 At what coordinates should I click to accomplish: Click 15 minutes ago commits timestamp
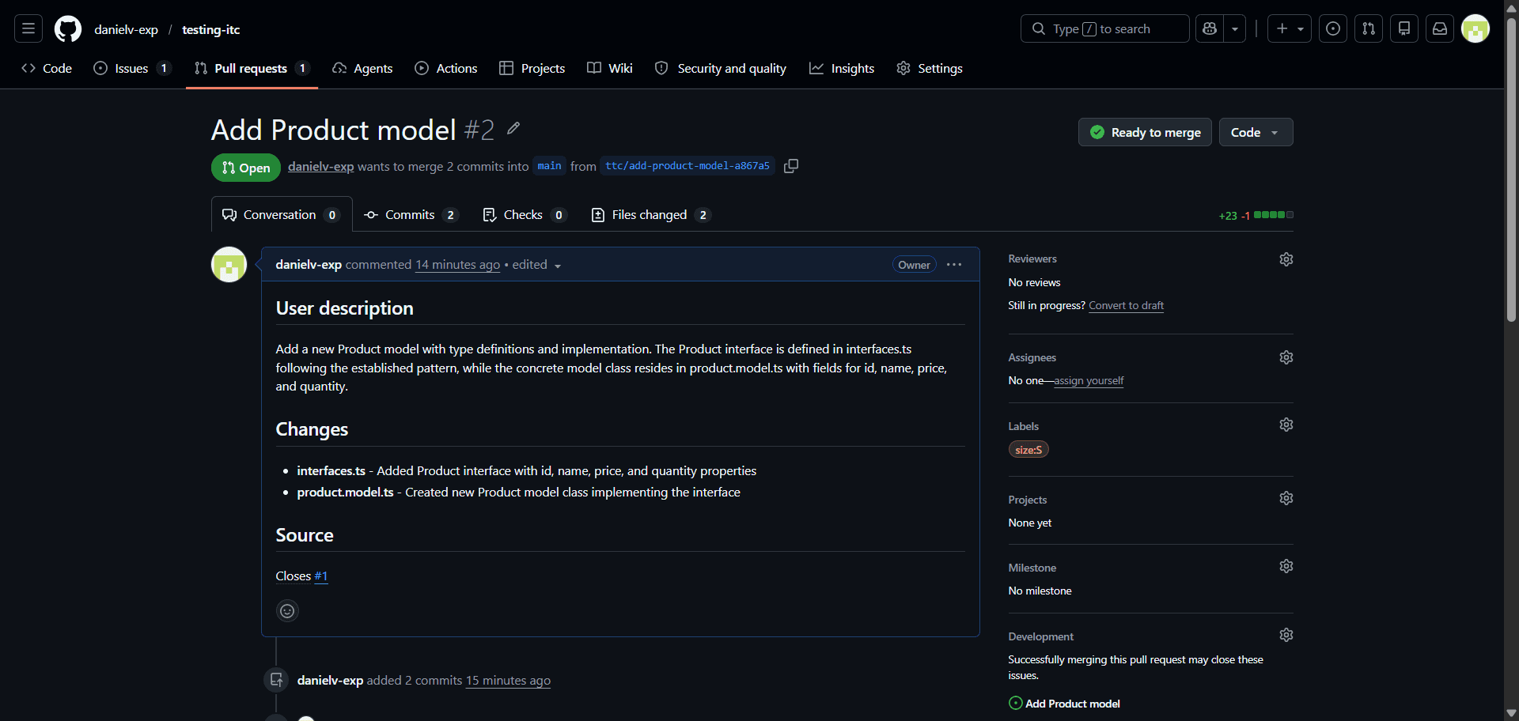tap(508, 681)
